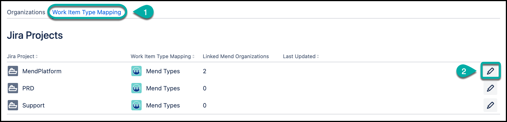Image resolution: width=507 pixels, height=122 pixels.
Task: Switch to the Organizations tab
Action: click(x=26, y=12)
